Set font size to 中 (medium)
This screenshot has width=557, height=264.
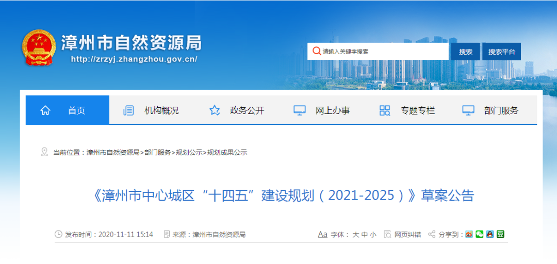tap(364, 235)
